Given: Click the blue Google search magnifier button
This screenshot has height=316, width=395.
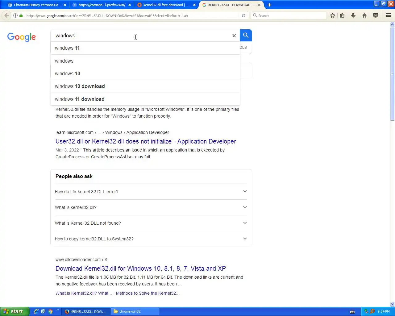Looking at the screenshot, I should [246, 35].
